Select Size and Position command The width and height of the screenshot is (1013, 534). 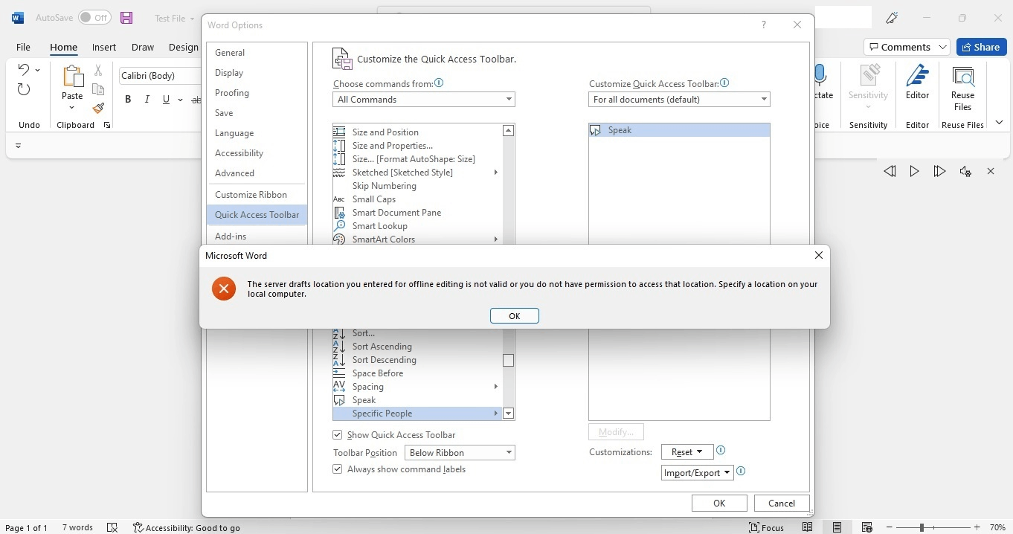(x=417, y=132)
